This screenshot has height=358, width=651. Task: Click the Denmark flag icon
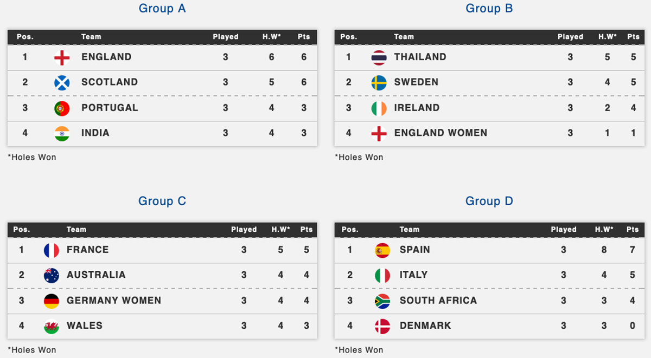tap(382, 327)
